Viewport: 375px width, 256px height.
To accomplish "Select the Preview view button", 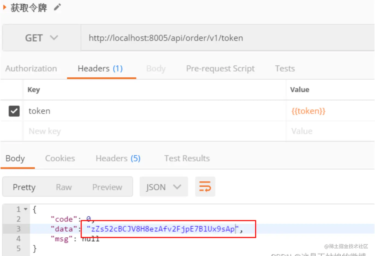I will 107,187.
